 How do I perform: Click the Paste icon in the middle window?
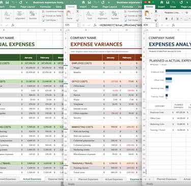tap(69, 15)
